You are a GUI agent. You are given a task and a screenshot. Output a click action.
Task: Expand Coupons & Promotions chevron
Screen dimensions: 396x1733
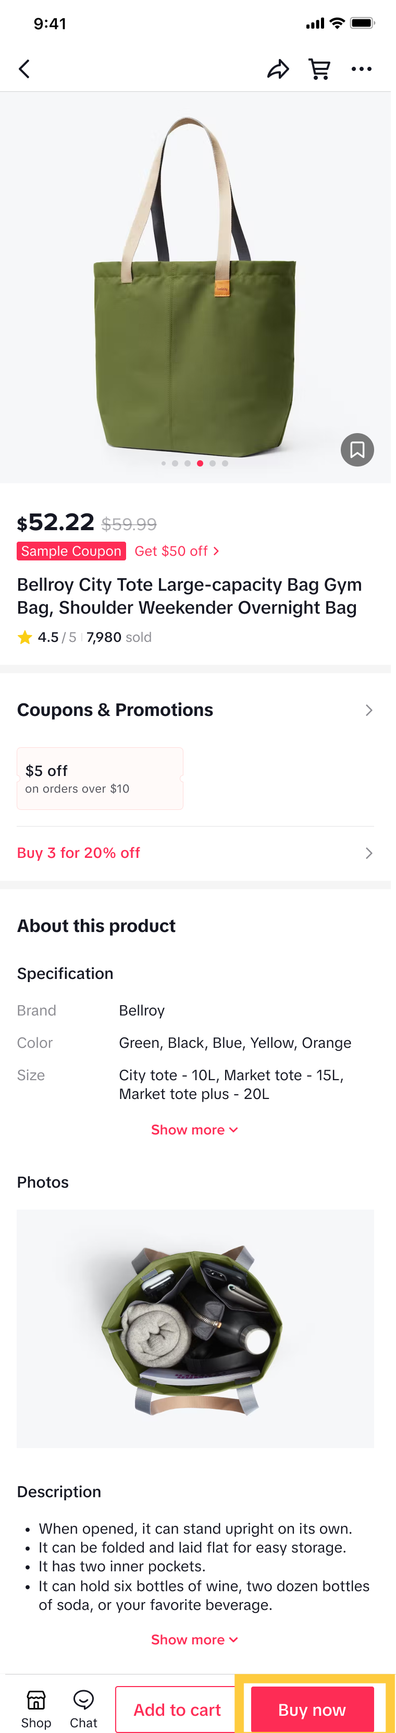click(368, 710)
